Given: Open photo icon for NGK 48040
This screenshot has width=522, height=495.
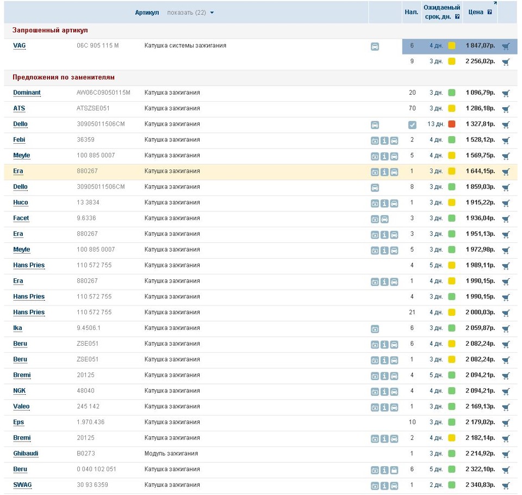Looking at the screenshot, I should (375, 392).
